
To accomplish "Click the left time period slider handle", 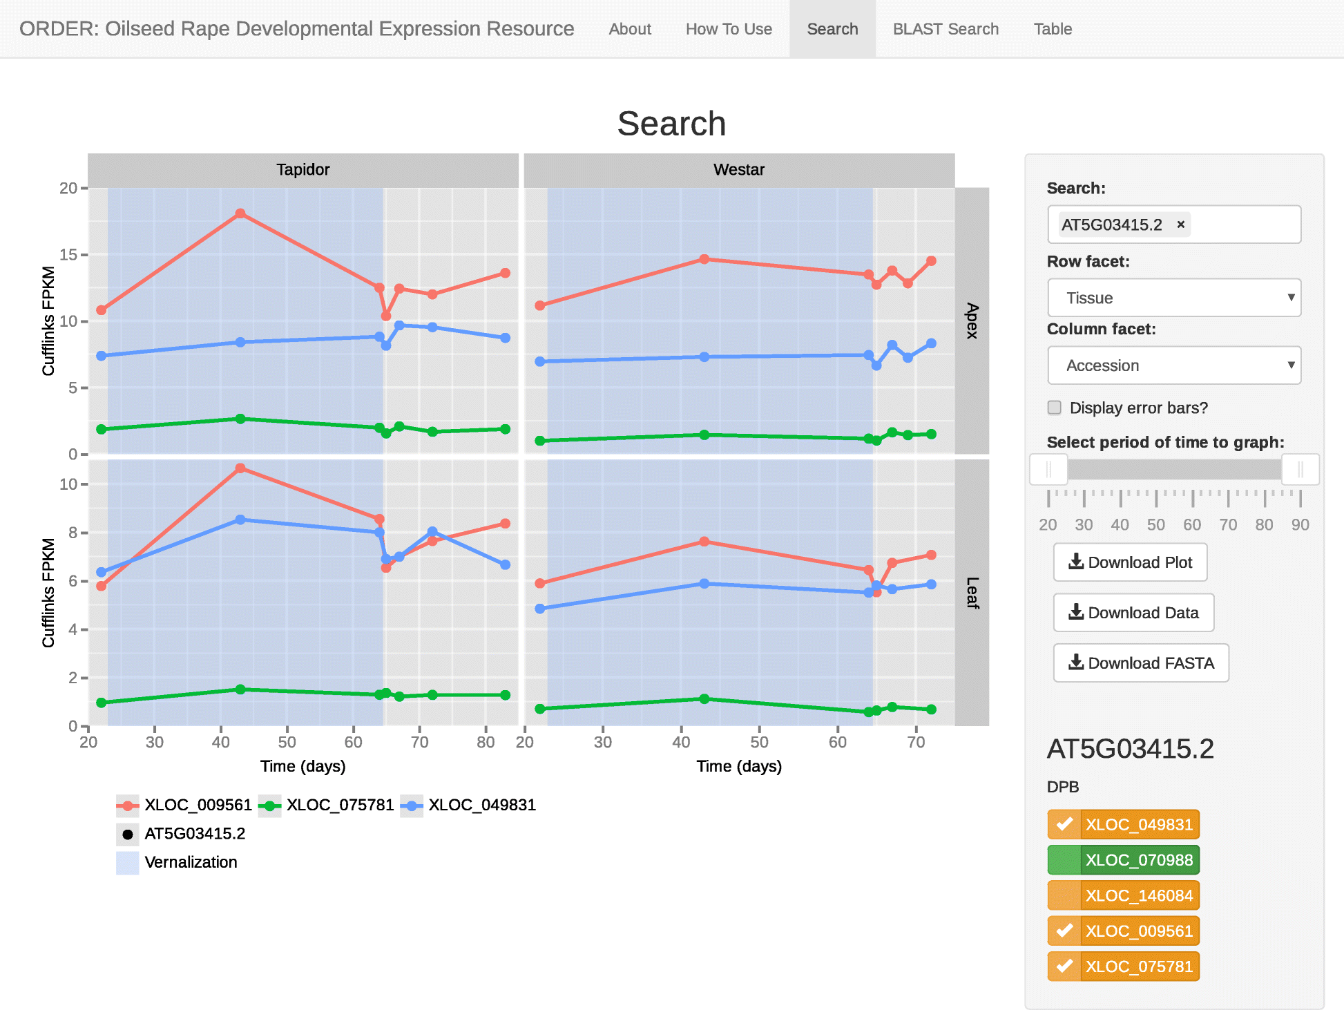I will tap(1048, 470).
